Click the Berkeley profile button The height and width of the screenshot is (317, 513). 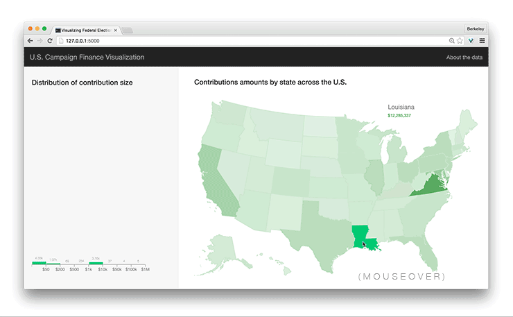point(476,28)
